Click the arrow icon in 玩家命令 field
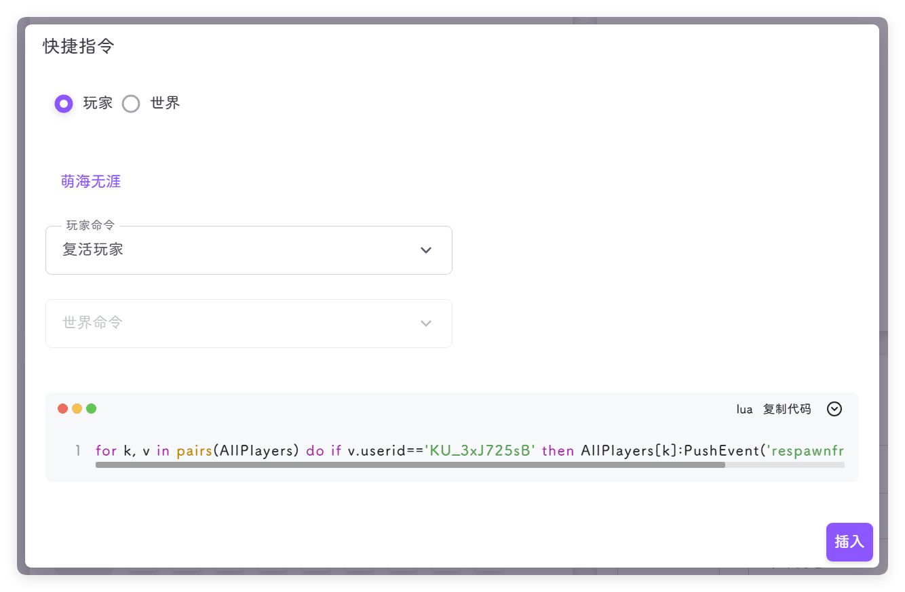 click(x=426, y=250)
